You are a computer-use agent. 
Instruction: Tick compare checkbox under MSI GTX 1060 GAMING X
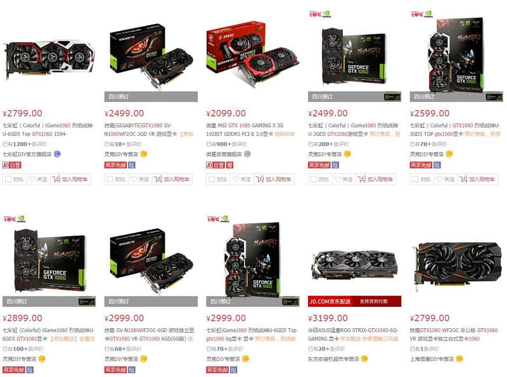[x=212, y=179]
